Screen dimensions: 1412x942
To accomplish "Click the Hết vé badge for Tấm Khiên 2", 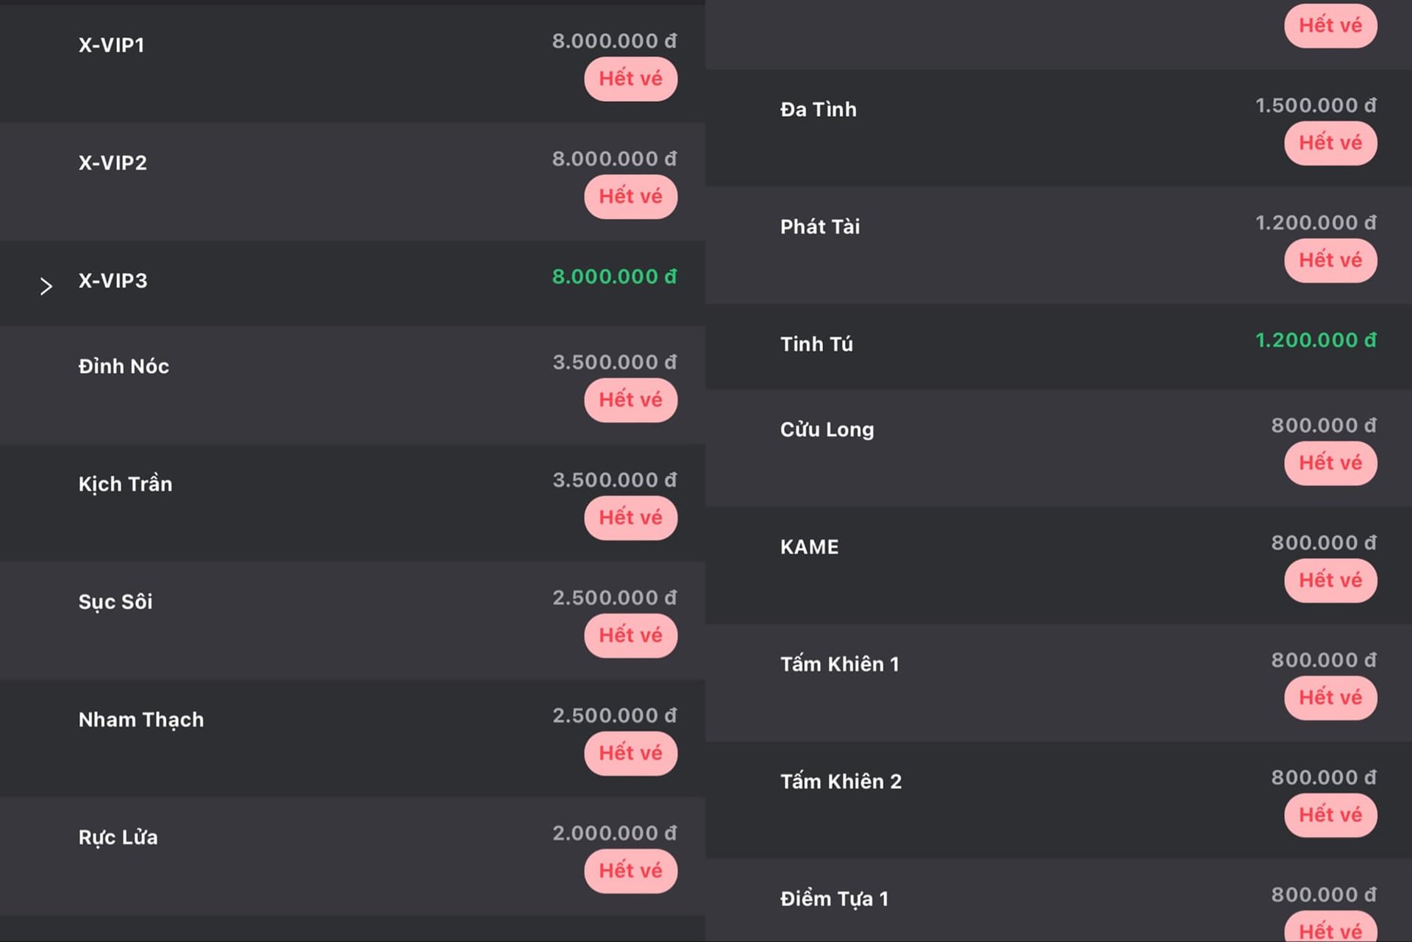I will (1330, 815).
